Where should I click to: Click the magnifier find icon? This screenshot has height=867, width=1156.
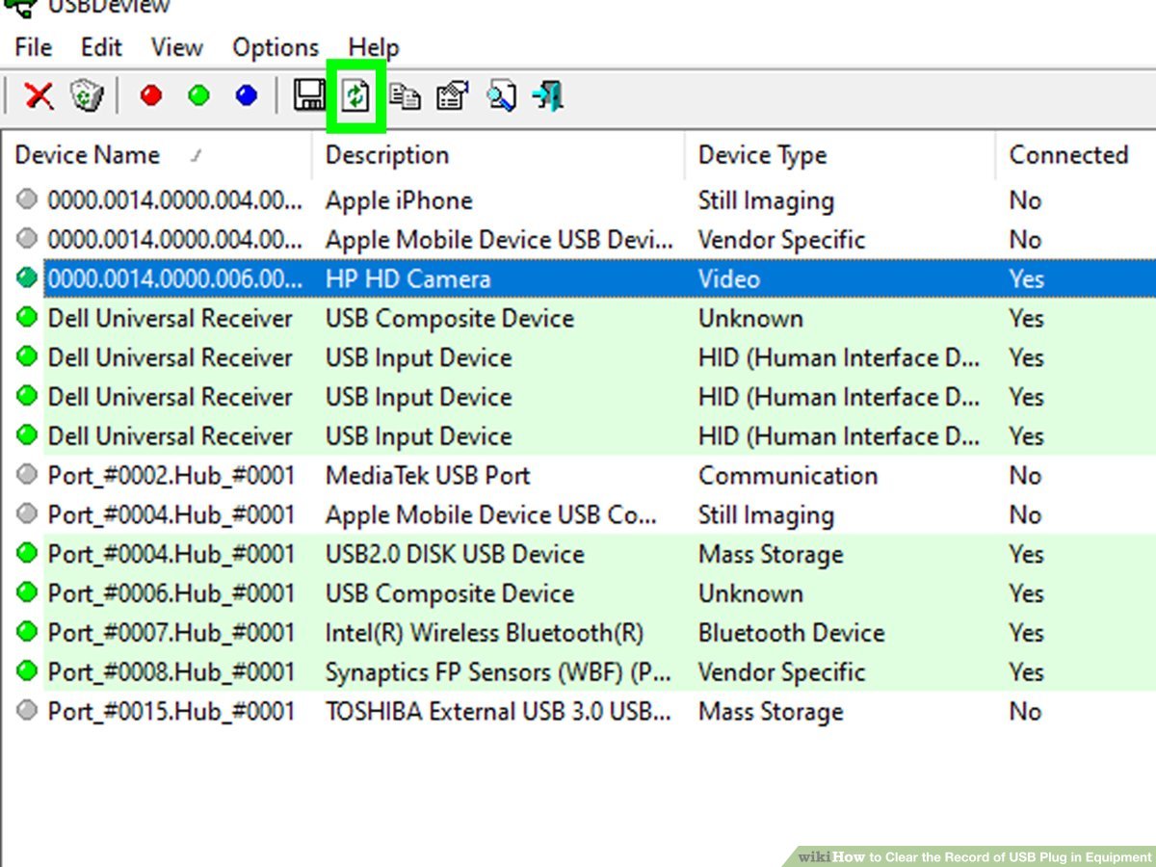(x=501, y=95)
